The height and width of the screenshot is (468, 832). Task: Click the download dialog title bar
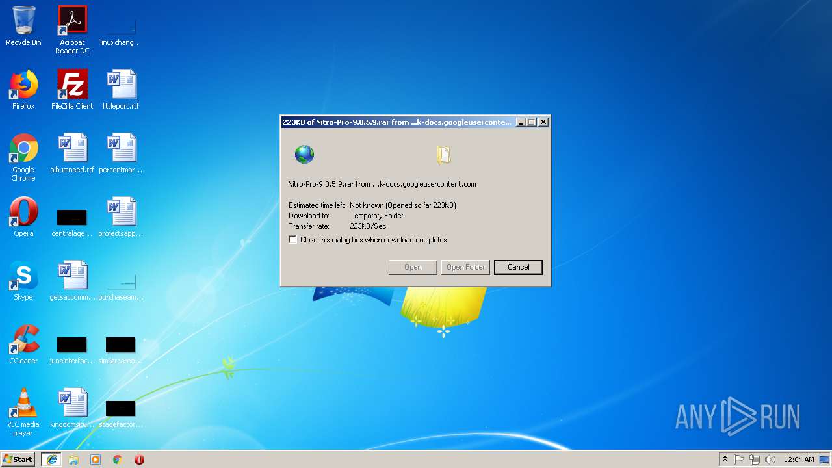397,122
